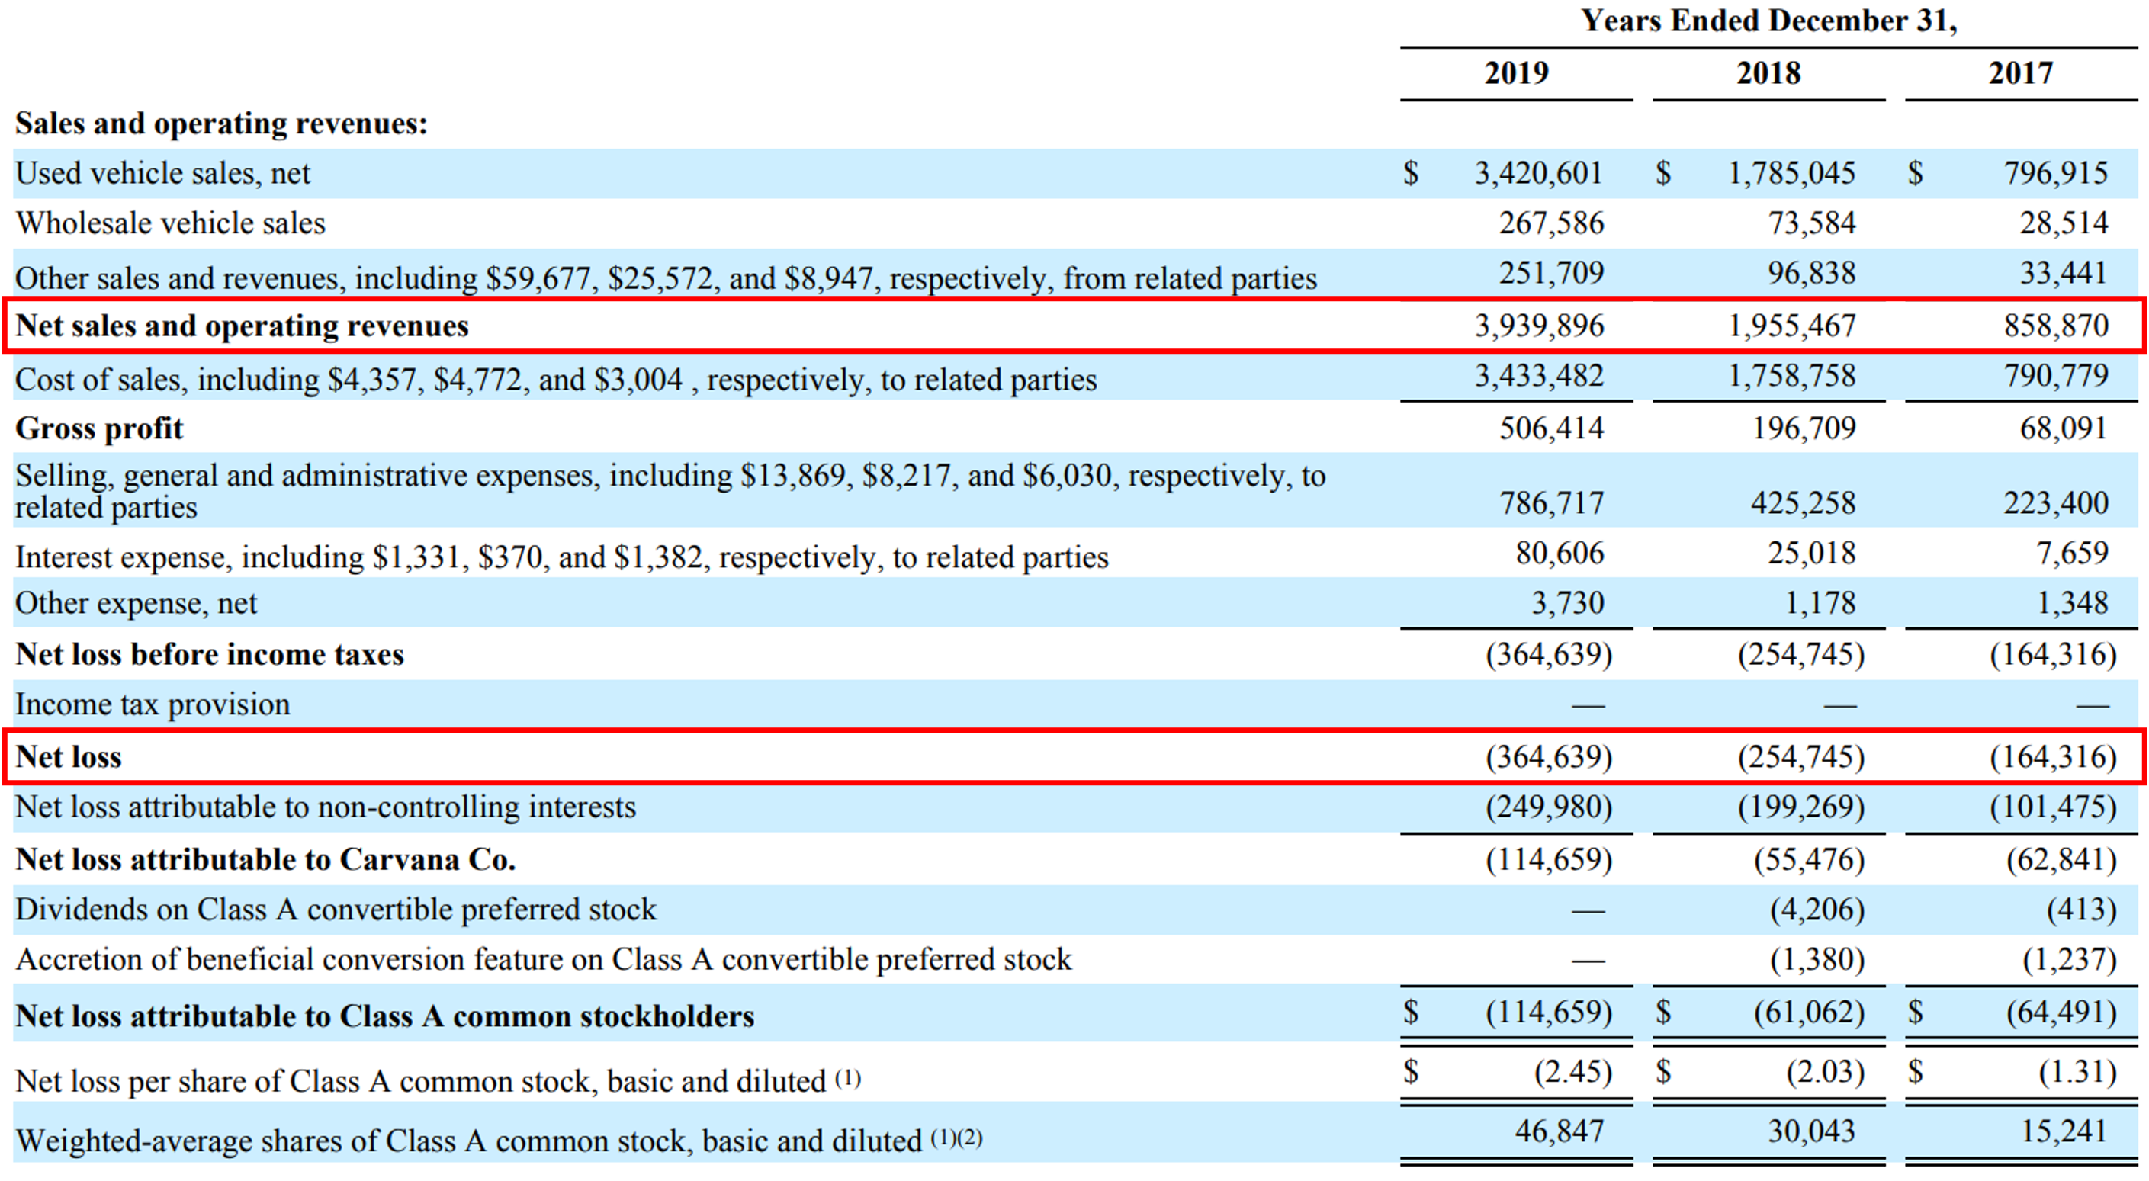Select weighted-average shares value 15,241
The width and height of the screenshot is (2149, 1181).
pyautogui.click(x=2064, y=1131)
